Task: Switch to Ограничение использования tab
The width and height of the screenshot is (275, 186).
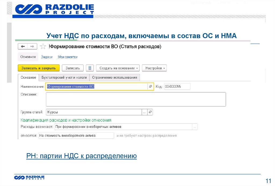Action: (114, 78)
